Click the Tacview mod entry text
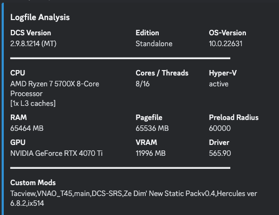279x215 pixels. click(23, 193)
